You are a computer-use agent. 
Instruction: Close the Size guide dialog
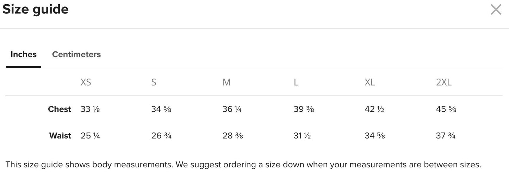click(496, 10)
